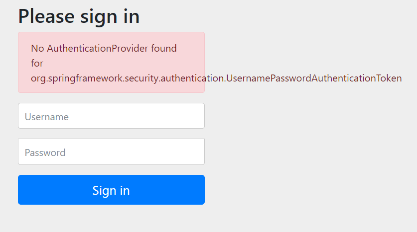Click the UsernamePasswordAuthenticationToken class name text
The width and height of the screenshot is (417, 232).
coord(314,78)
